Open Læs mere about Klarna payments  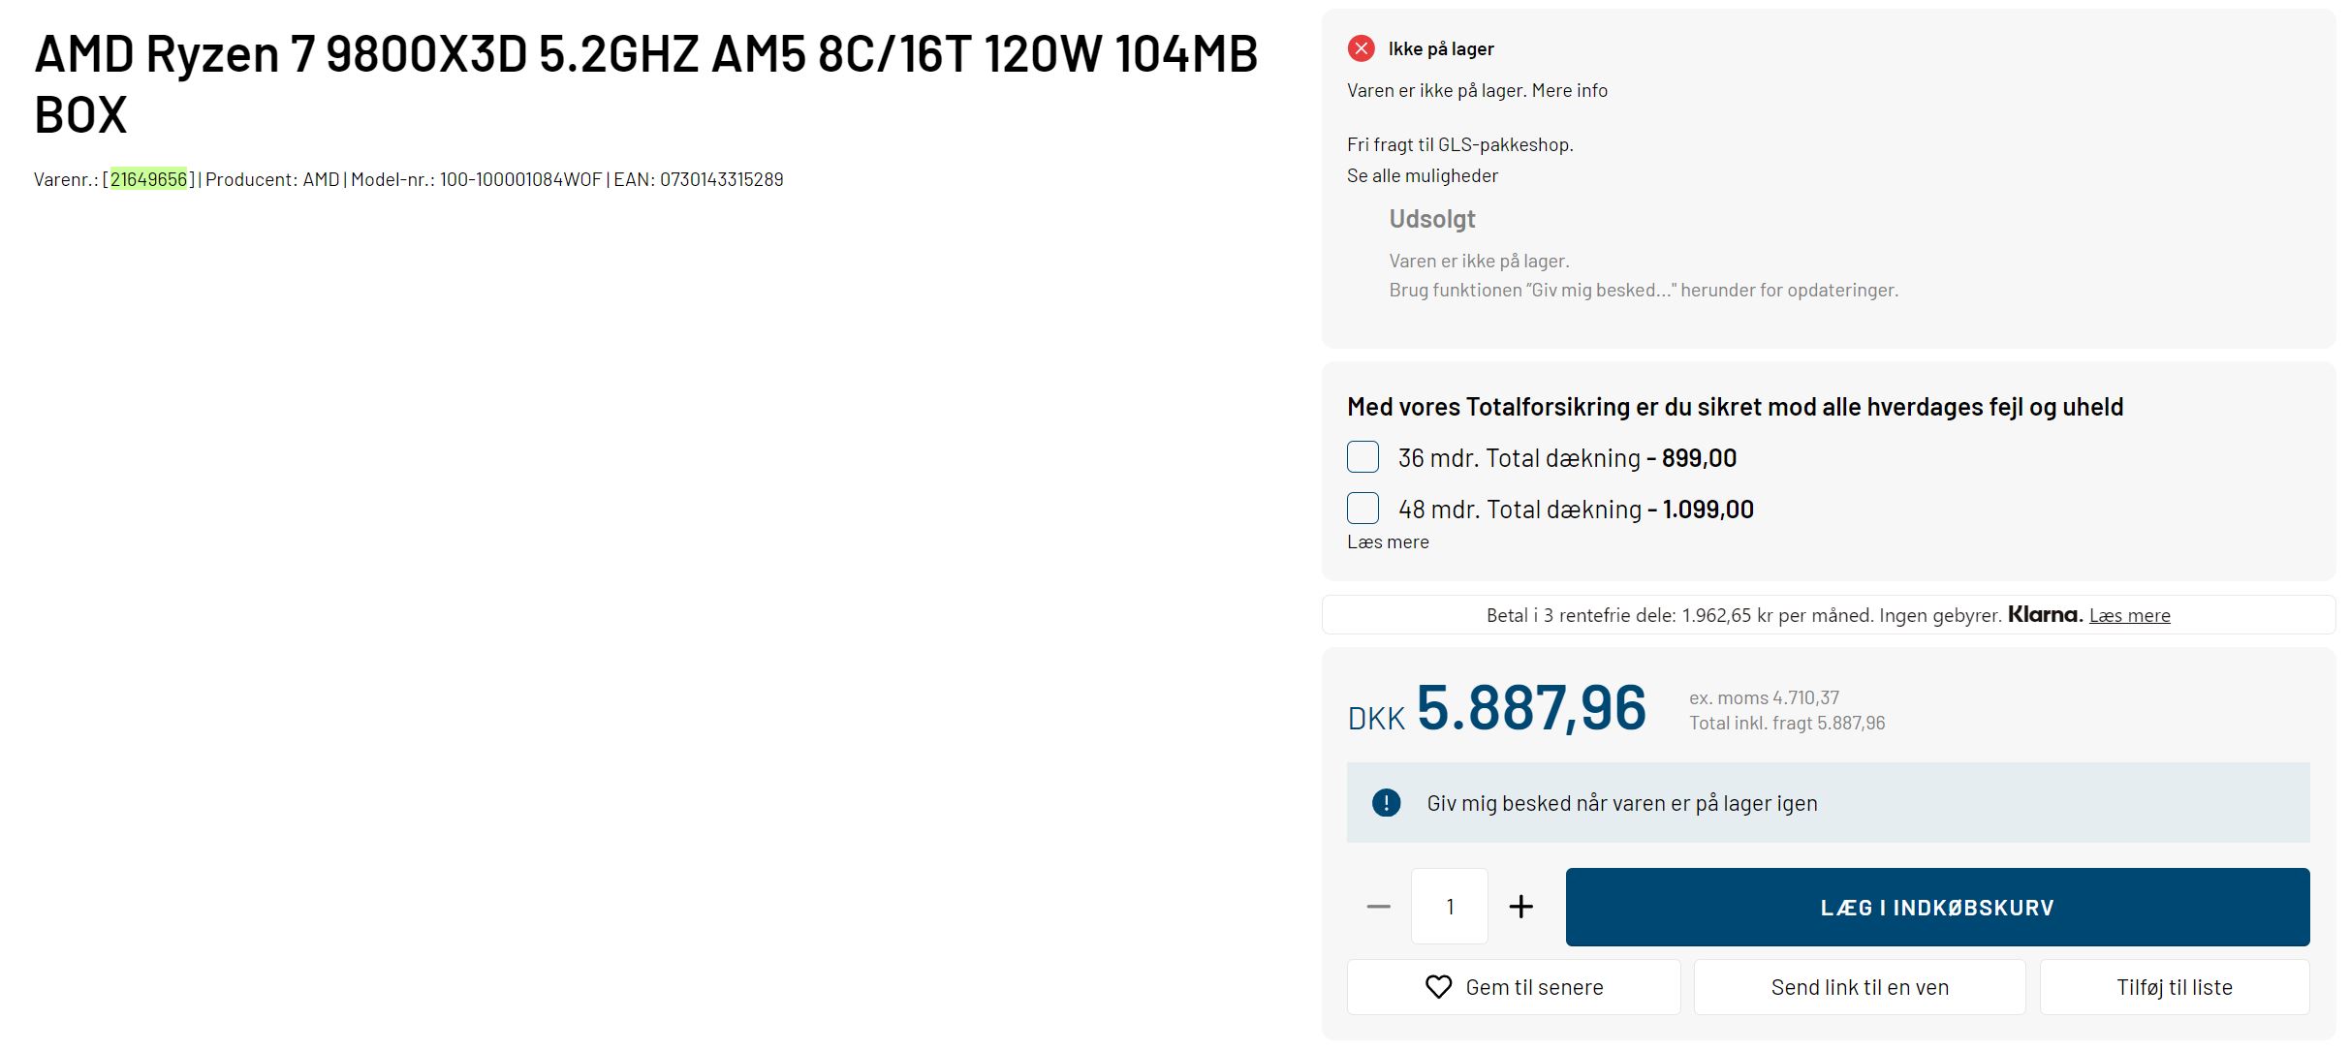(x=2131, y=614)
